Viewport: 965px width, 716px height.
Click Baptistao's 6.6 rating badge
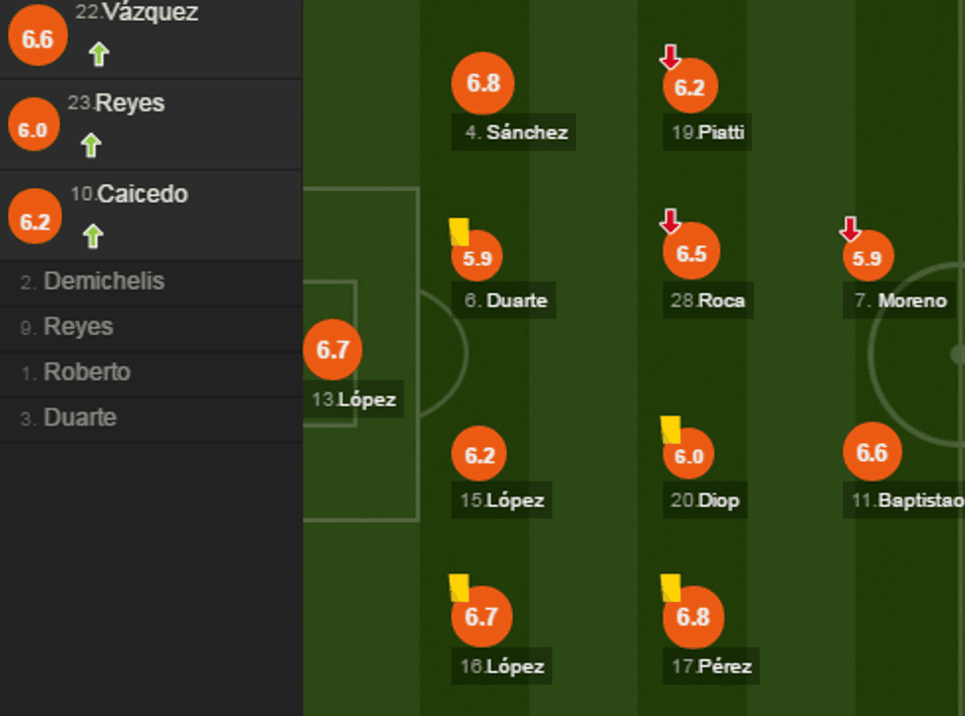(x=871, y=453)
